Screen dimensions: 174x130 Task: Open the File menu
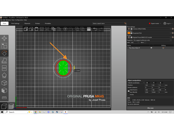click(x=1, y=20)
